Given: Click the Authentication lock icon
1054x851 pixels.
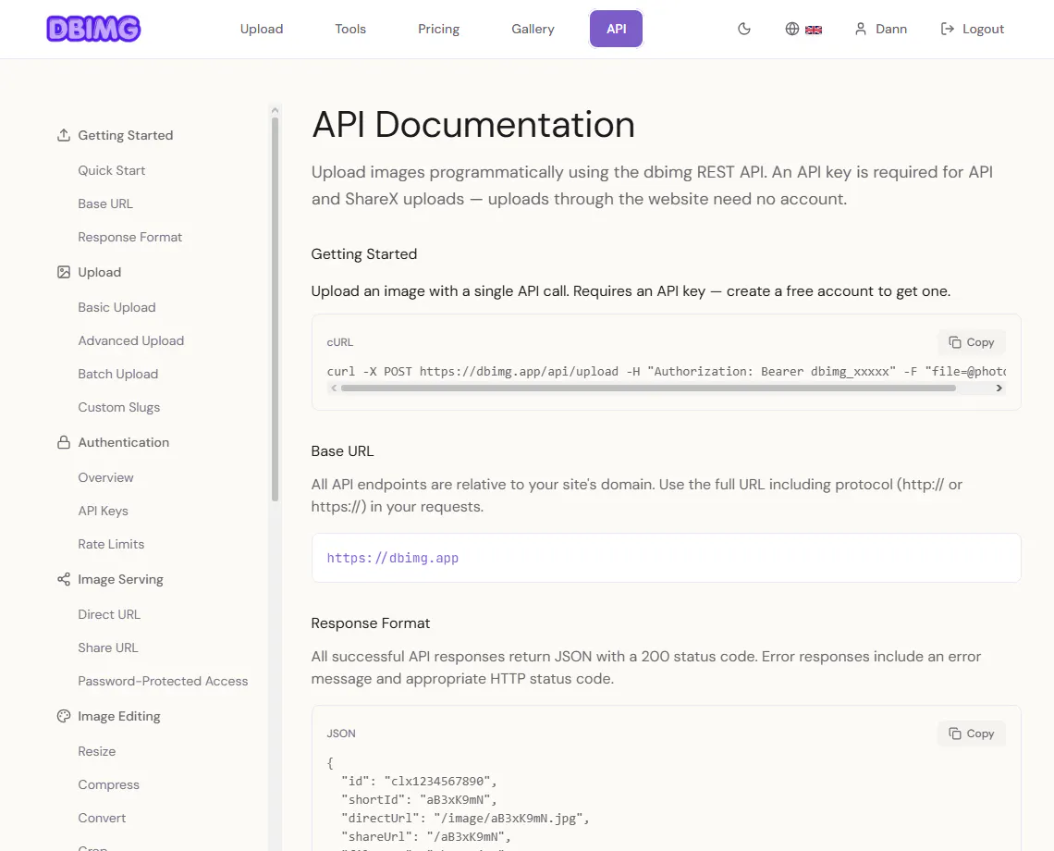Looking at the screenshot, I should pyautogui.click(x=64, y=443).
